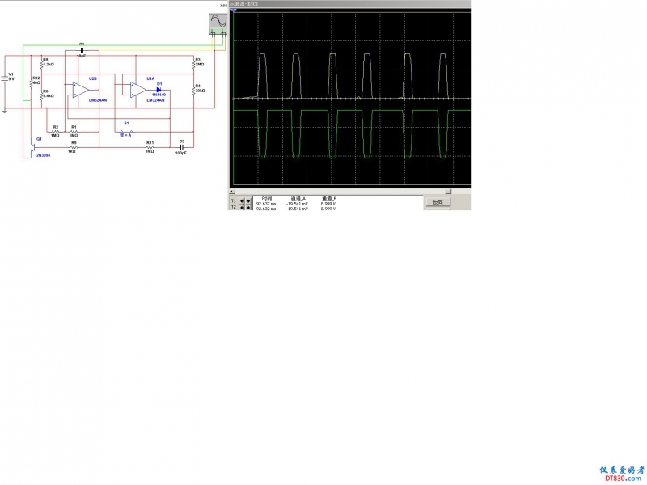Click the oscilloscope horizontal scrollbar thumb
Screen dimensions: 647x485
click(x=447, y=192)
